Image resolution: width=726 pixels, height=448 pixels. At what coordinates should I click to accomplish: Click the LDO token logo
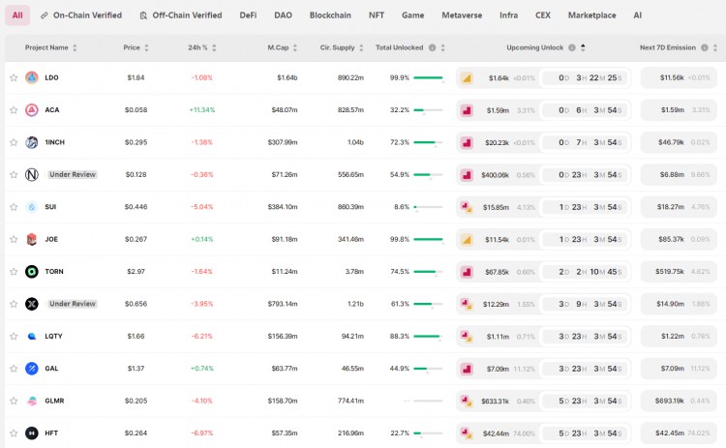[x=32, y=77]
